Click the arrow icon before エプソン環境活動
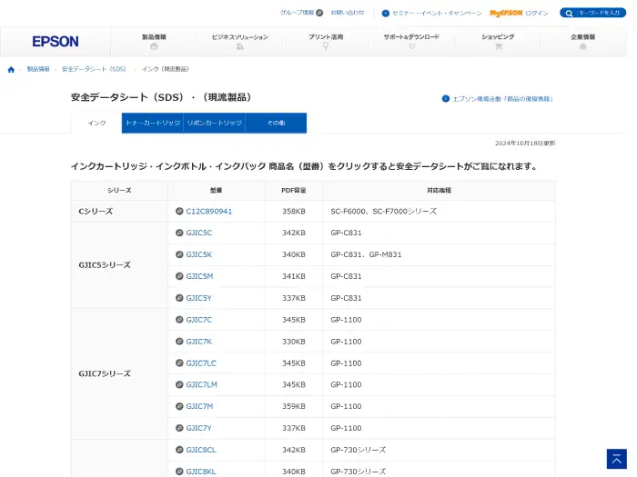 tap(446, 98)
